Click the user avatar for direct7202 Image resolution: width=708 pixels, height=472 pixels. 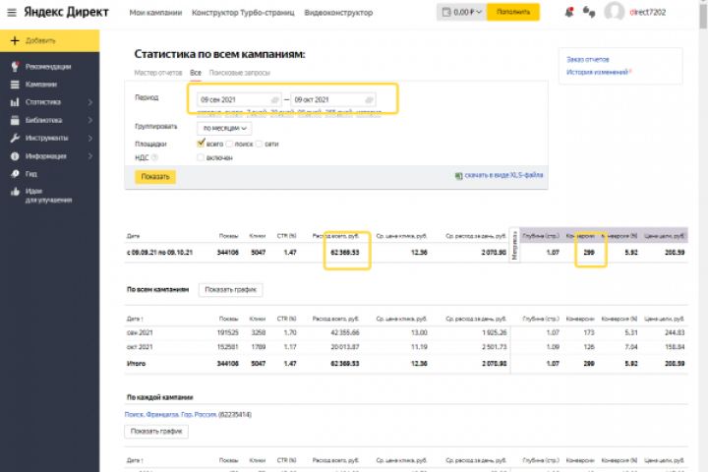tap(615, 13)
